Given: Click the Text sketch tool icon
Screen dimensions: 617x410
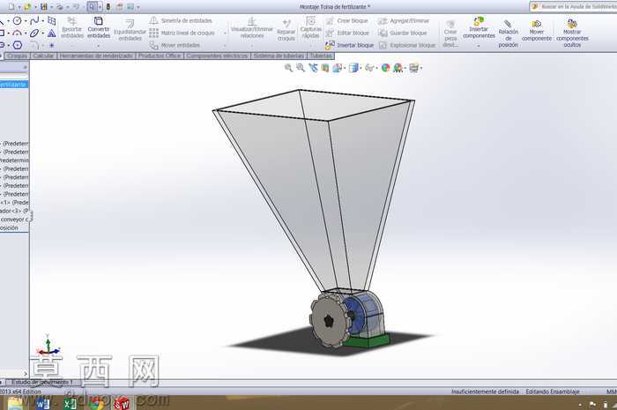Looking at the screenshot, I should [x=51, y=33].
